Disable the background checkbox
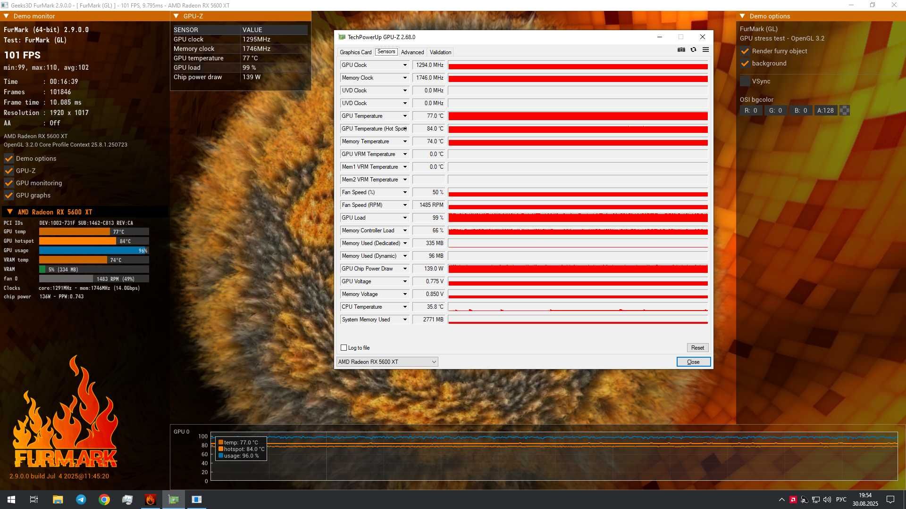 point(745,63)
